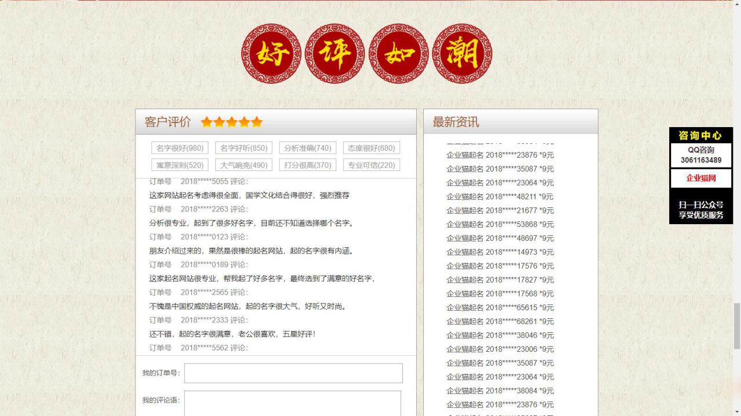Click the 我的订单号 input field
The image size is (741, 416).
293,373
